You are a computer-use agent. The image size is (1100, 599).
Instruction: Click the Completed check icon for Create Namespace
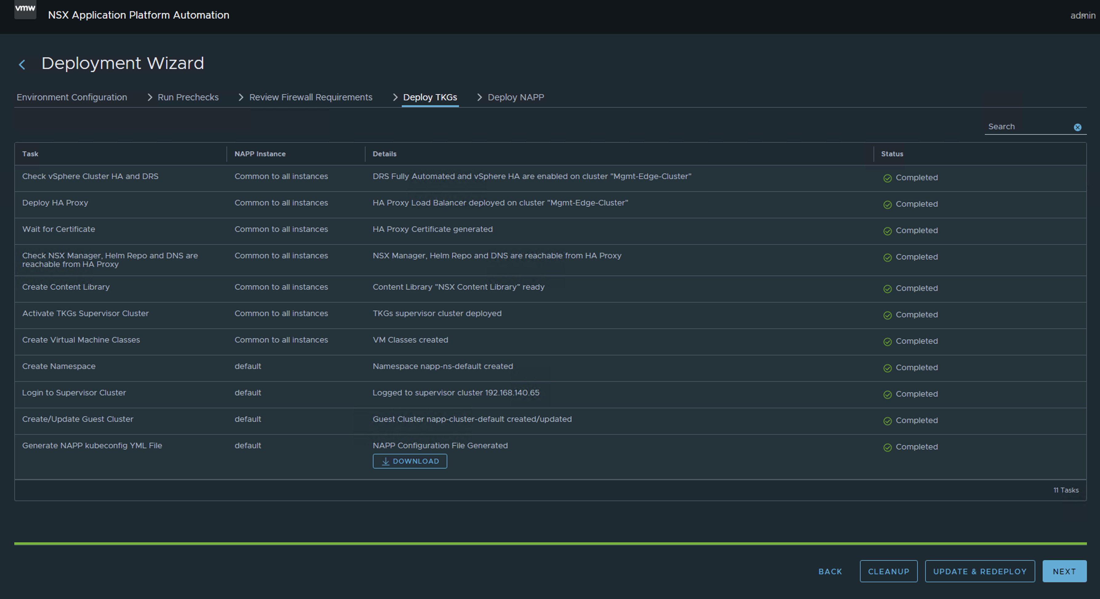pyautogui.click(x=887, y=368)
